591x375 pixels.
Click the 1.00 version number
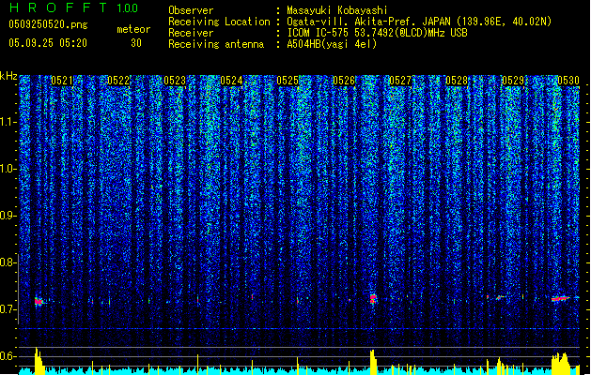click(x=127, y=8)
